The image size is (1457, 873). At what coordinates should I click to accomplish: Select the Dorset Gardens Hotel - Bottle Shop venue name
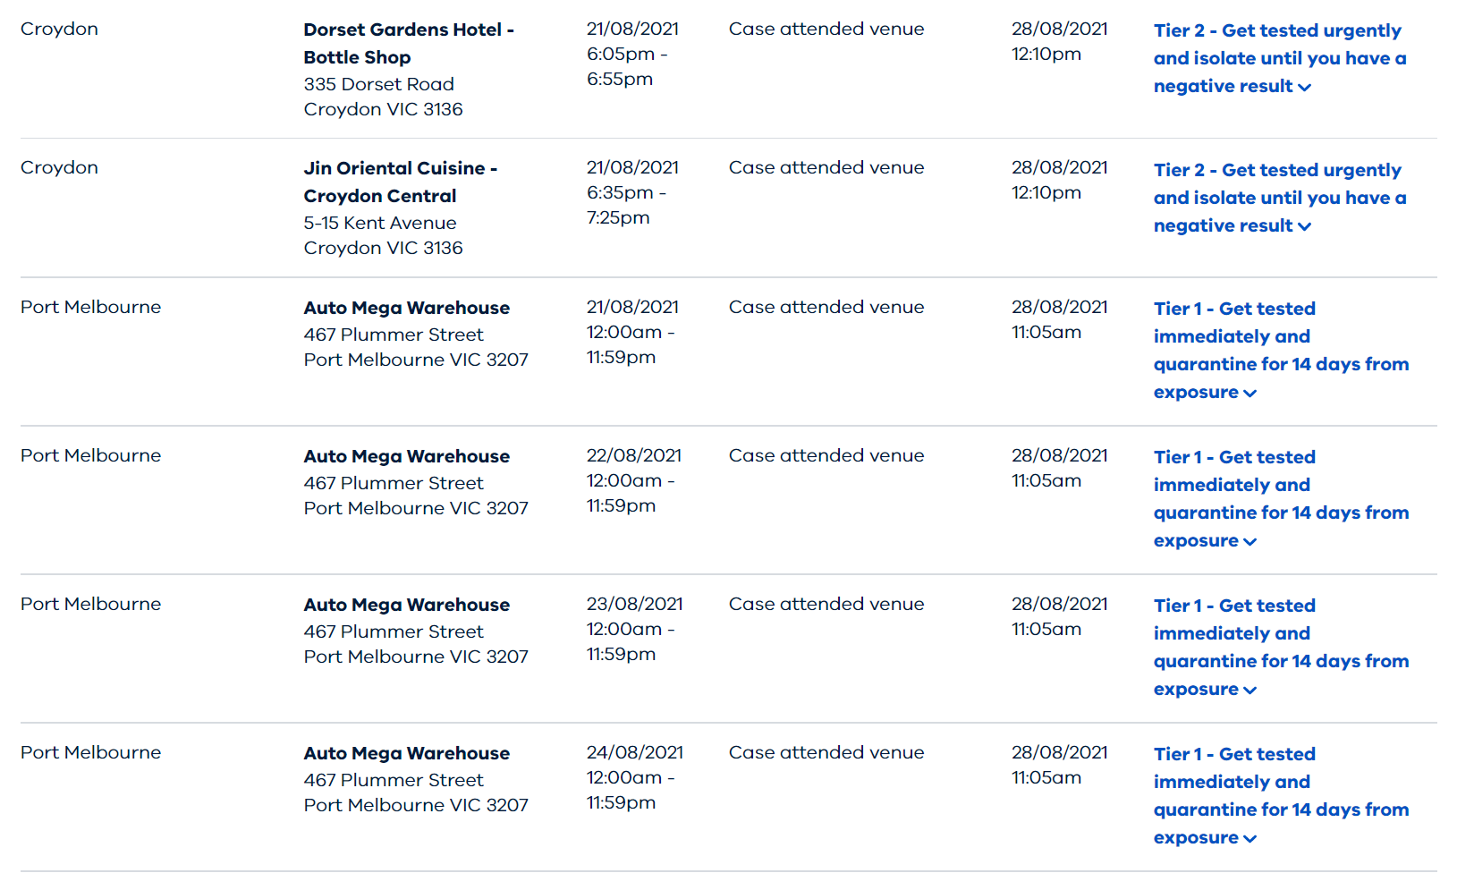click(x=409, y=43)
